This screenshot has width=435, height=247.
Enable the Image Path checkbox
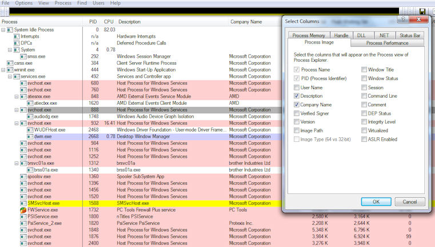click(x=297, y=130)
